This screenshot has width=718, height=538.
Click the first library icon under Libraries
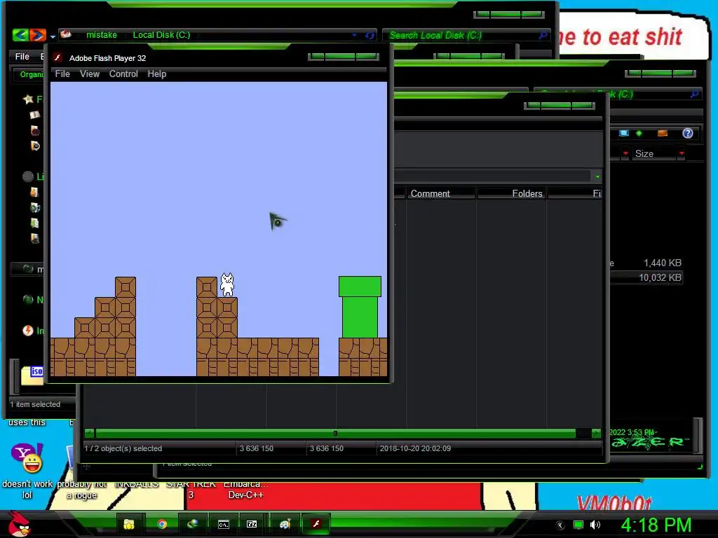pyautogui.click(x=35, y=192)
